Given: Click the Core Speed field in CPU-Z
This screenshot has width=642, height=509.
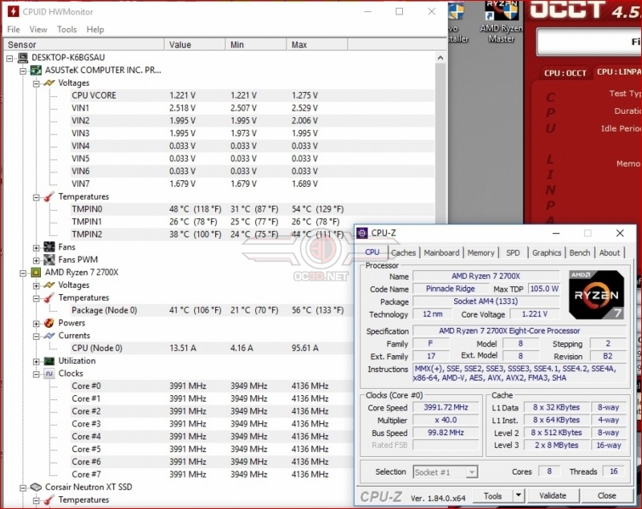Looking at the screenshot, I should 445,407.
